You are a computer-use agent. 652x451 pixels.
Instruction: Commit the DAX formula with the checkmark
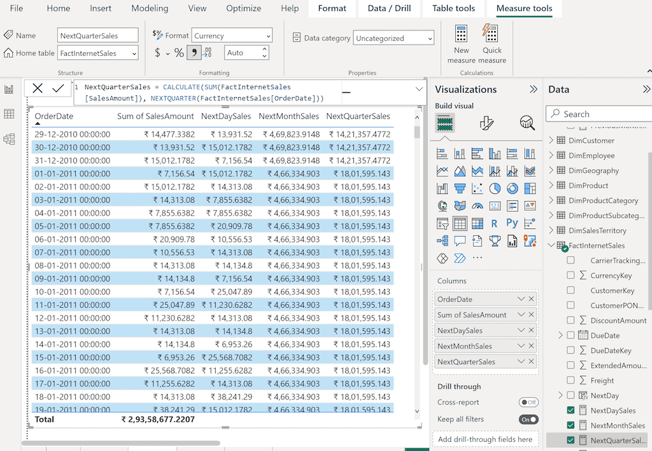tap(56, 87)
